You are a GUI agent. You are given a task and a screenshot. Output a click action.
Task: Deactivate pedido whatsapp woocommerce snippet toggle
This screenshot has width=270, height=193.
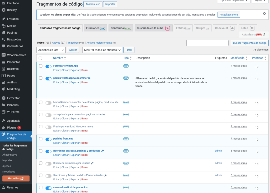(49, 79)
